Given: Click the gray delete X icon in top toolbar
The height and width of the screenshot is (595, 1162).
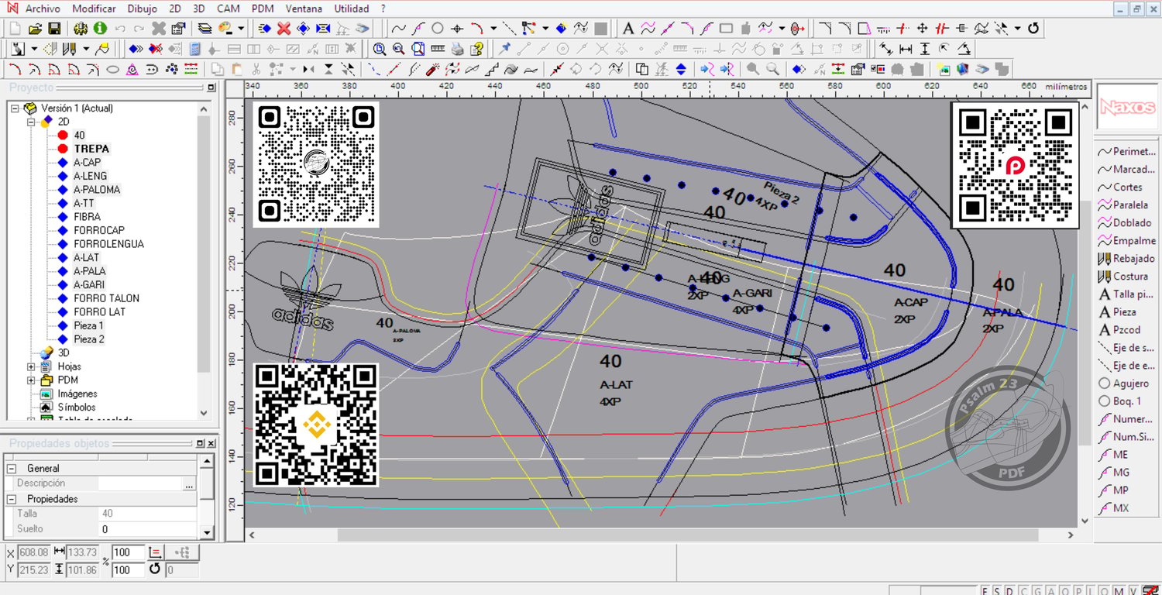Looking at the screenshot, I should 159,29.
